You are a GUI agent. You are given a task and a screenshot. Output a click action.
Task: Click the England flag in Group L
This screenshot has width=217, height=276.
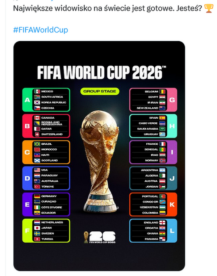coord(162,222)
